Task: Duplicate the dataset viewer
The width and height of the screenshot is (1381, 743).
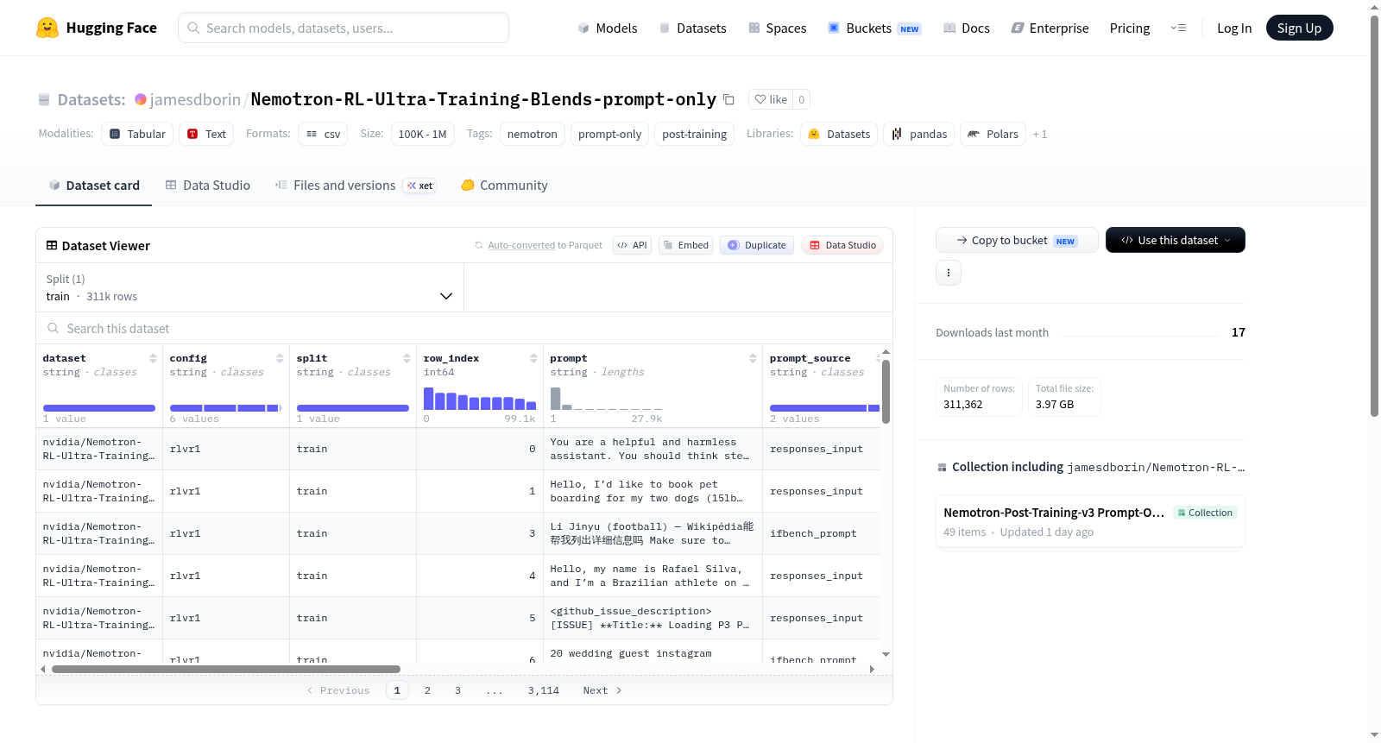Action: pyautogui.click(x=757, y=245)
